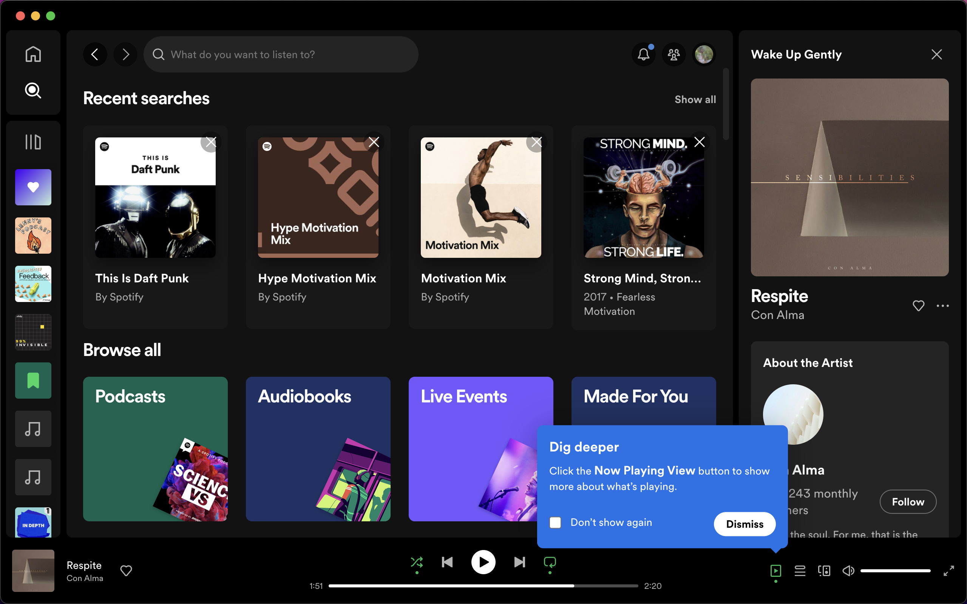The image size is (967, 604).
Task: Check Don't show again checkbox
Action: click(555, 522)
